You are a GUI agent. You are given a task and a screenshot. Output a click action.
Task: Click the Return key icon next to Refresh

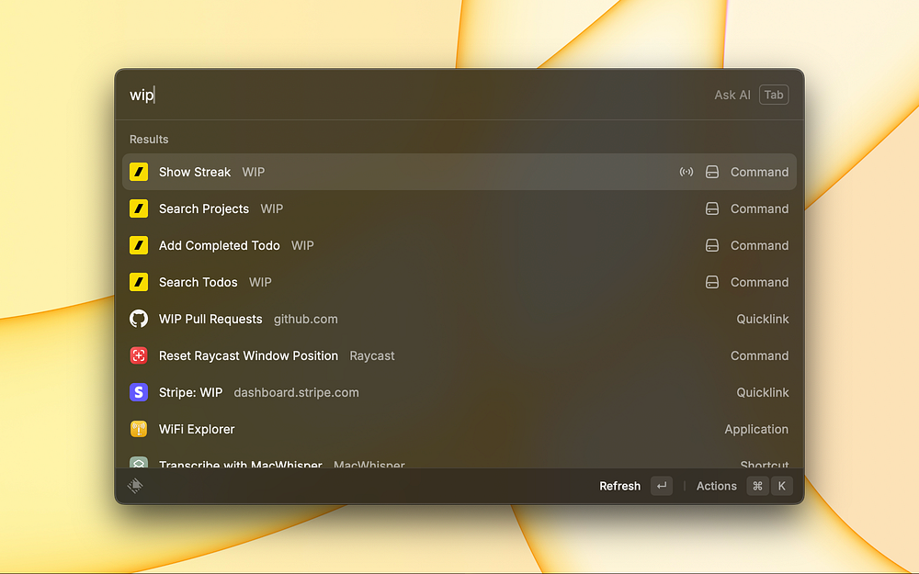(x=662, y=486)
